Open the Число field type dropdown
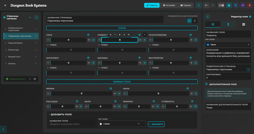This screenshot has height=134, width=254. [x=228, y=45]
